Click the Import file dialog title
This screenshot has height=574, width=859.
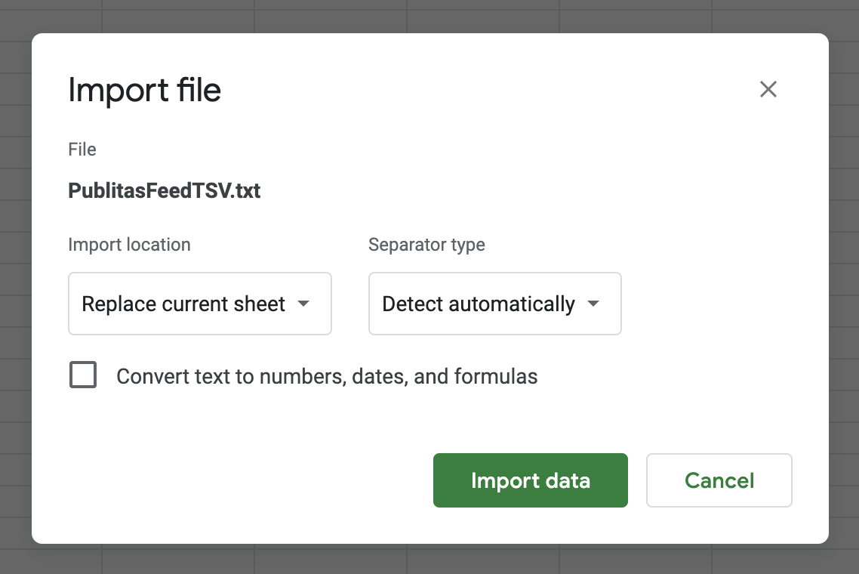coord(144,91)
